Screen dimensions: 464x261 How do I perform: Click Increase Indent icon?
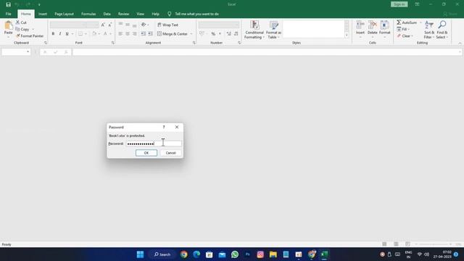point(150,34)
